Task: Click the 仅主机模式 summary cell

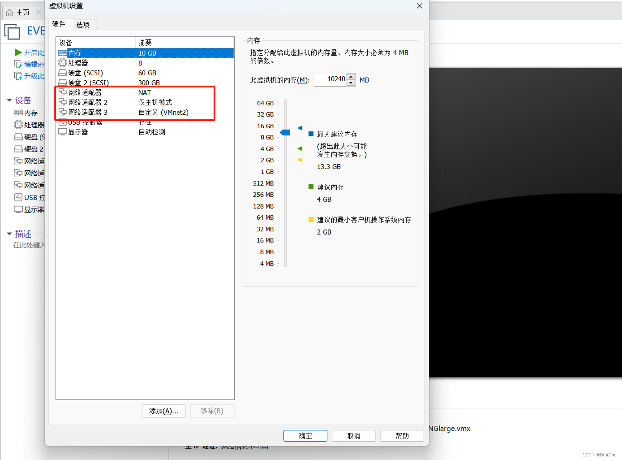Action: click(155, 103)
